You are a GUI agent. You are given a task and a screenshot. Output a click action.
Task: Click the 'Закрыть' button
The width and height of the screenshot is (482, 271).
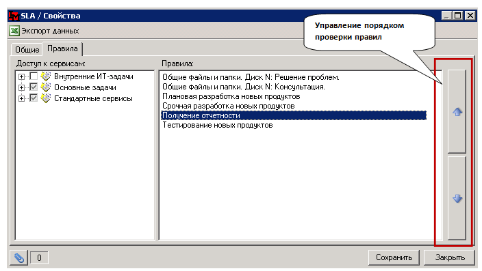point(450,257)
